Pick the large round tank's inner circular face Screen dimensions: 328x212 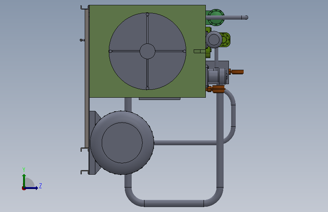(x=122, y=143)
